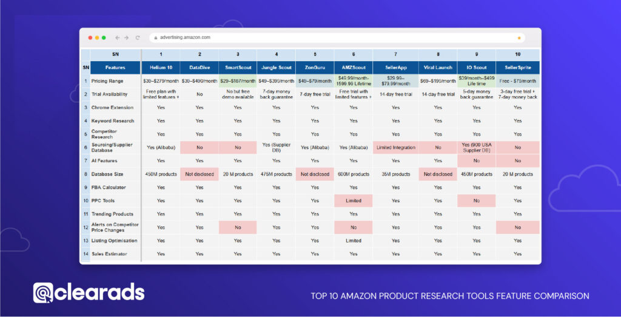The width and height of the screenshot is (621, 317).
Task: Click the Listing Optimisation row label
Action: point(115,241)
